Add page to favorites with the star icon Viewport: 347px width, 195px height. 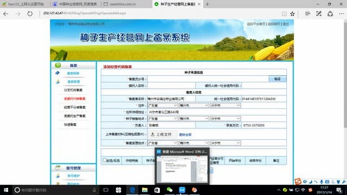point(292,14)
